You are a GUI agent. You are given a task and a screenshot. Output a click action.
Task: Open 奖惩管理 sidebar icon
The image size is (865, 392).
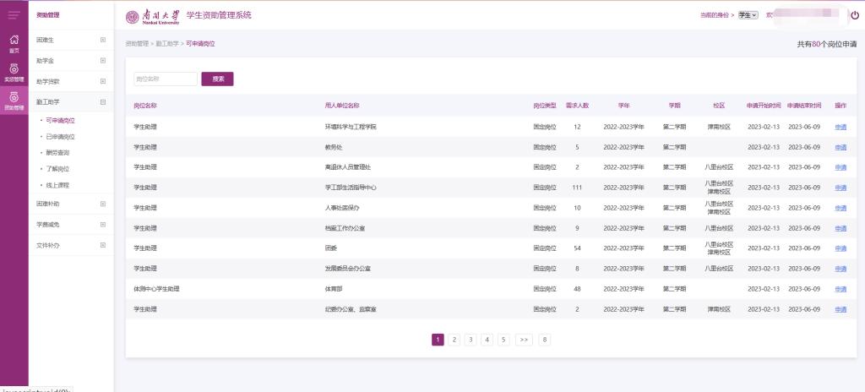click(14, 72)
